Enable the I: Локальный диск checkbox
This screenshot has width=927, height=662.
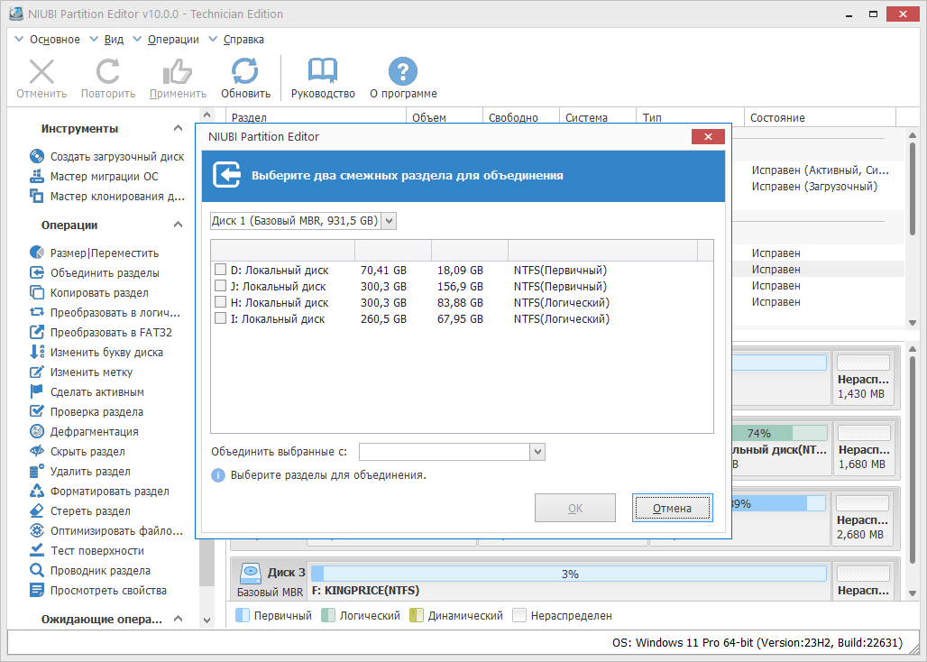pyautogui.click(x=221, y=318)
